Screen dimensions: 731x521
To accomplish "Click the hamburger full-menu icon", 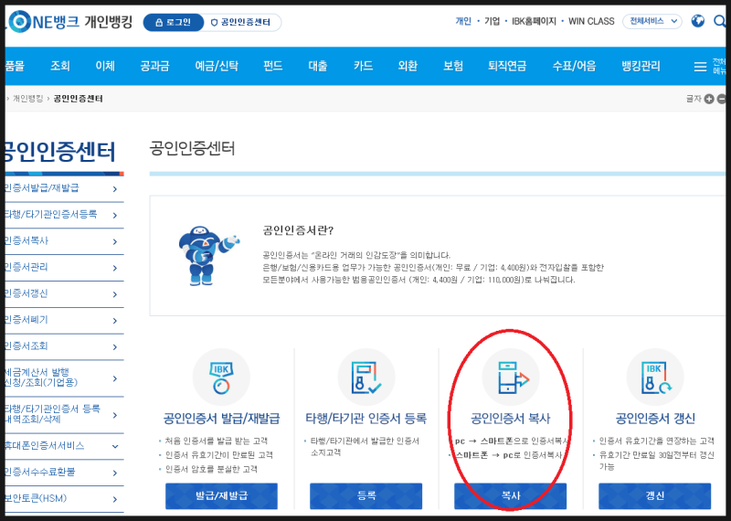I will (700, 67).
